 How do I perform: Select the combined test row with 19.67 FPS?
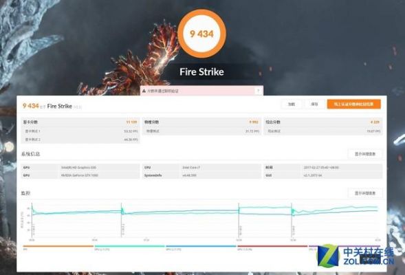point(323,131)
